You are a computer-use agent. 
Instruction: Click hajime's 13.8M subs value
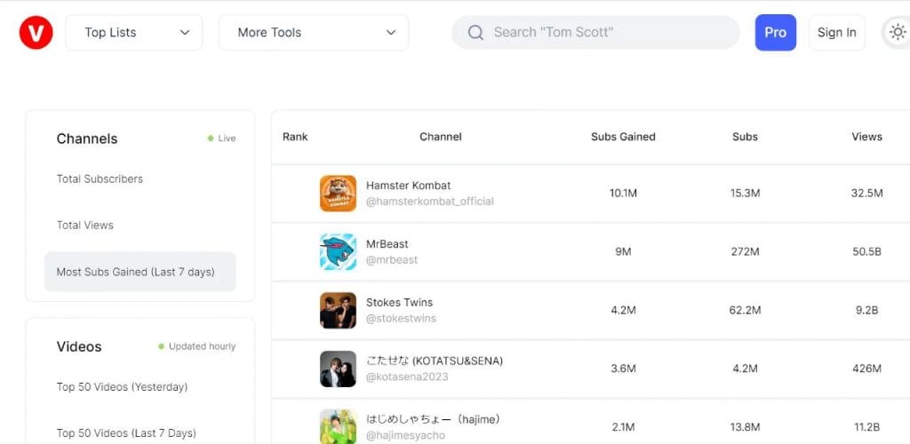(x=746, y=428)
